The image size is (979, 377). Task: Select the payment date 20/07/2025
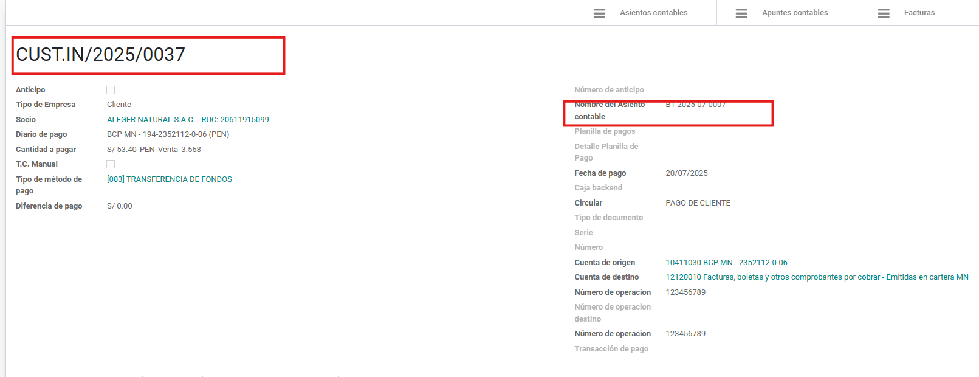pos(686,173)
